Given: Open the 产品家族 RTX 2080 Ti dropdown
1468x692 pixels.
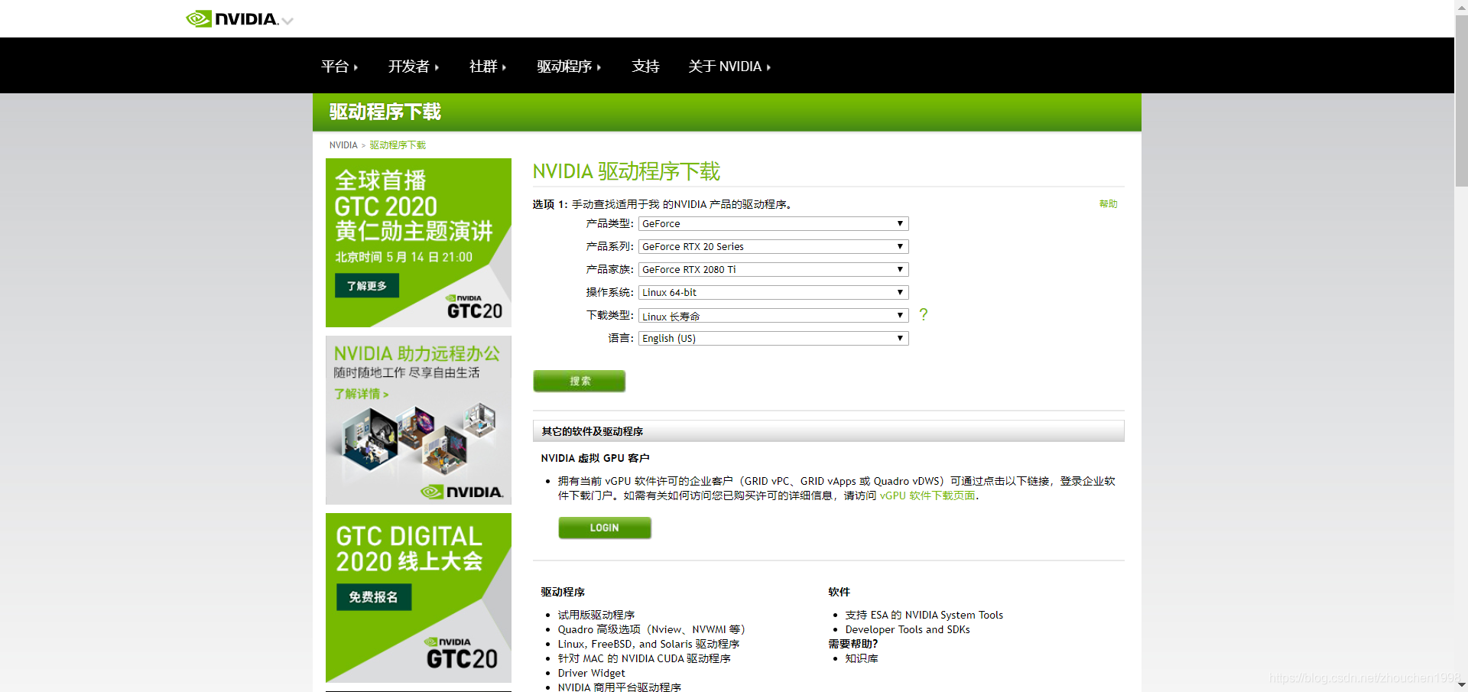Looking at the screenshot, I should click(x=774, y=270).
